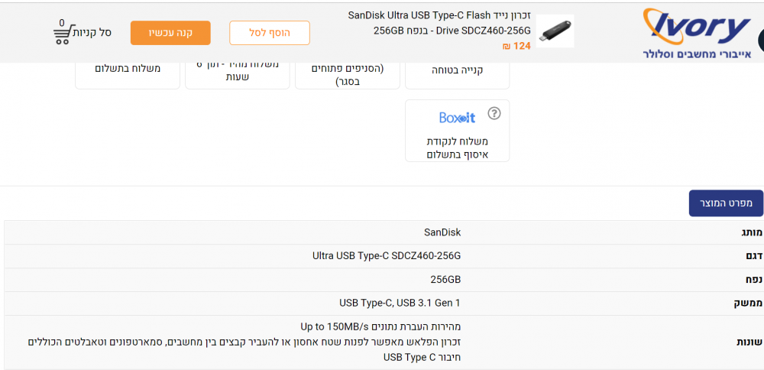Image resolution: width=764 pixels, height=370 pixels.
Task: Click the SanDisk brand value
Action: (x=442, y=232)
